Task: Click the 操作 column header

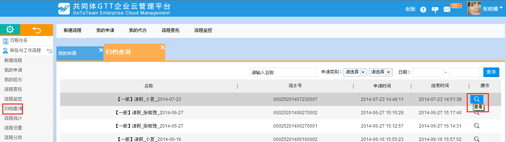Action: coord(485,86)
